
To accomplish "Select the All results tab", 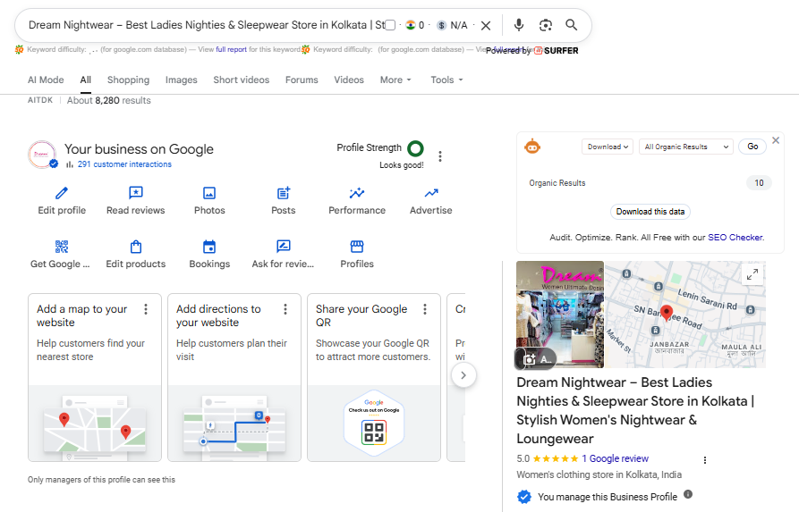I will click(86, 80).
